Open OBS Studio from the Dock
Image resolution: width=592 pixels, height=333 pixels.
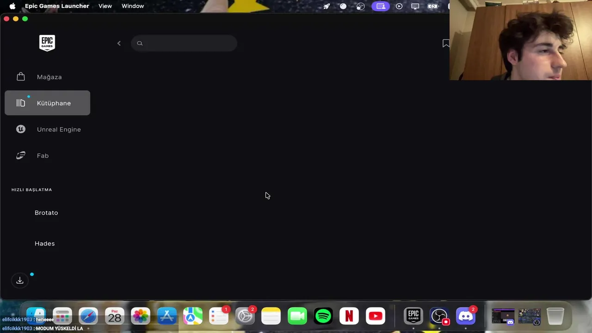439,316
